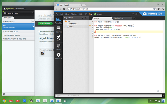
Task: Reload the c9.io page
Action: [64, 9]
